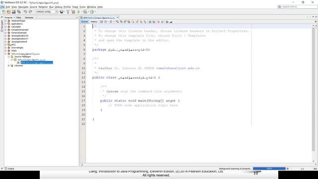The width and height of the screenshot is (318, 179).
Task: Switch editor to History view
Action: 94,22
